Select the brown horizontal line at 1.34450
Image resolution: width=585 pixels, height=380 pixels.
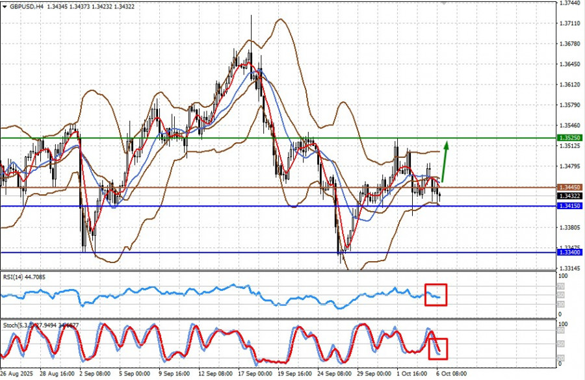tap(278, 188)
